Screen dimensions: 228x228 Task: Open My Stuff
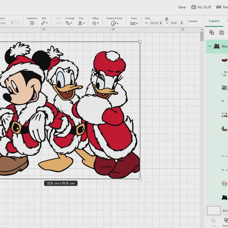[x=201, y=7]
